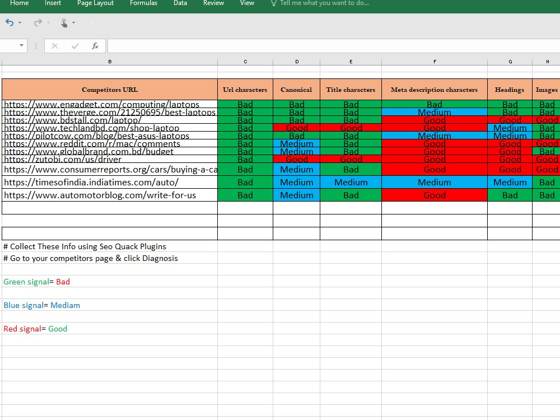The height and width of the screenshot is (420, 560).
Task: Click automotorblog row Headings Bad cell
Action: [x=510, y=195]
